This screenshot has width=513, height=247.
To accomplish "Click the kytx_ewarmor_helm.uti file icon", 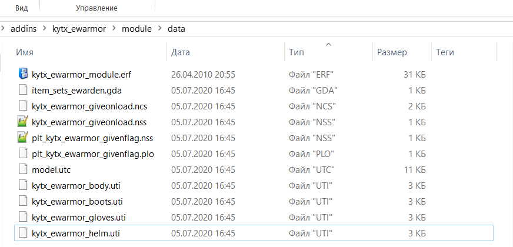I will (23, 233).
